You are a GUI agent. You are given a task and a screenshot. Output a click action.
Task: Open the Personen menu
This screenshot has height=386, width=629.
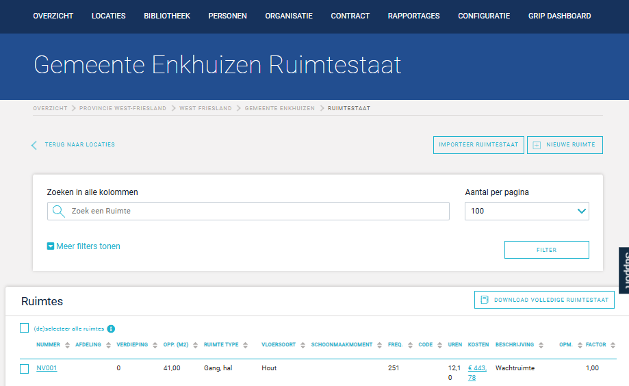227,16
